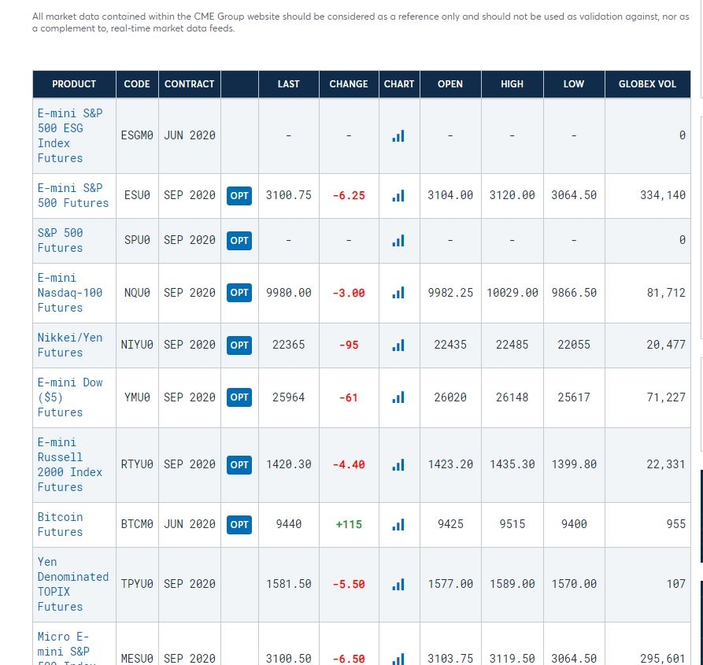Select the NQU0 code cell
The height and width of the screenshot is (665, 703).
[x=137, y=293]
